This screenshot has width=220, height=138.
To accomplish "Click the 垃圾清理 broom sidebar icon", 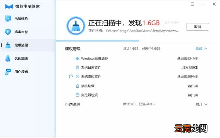I will pos(8,45).
